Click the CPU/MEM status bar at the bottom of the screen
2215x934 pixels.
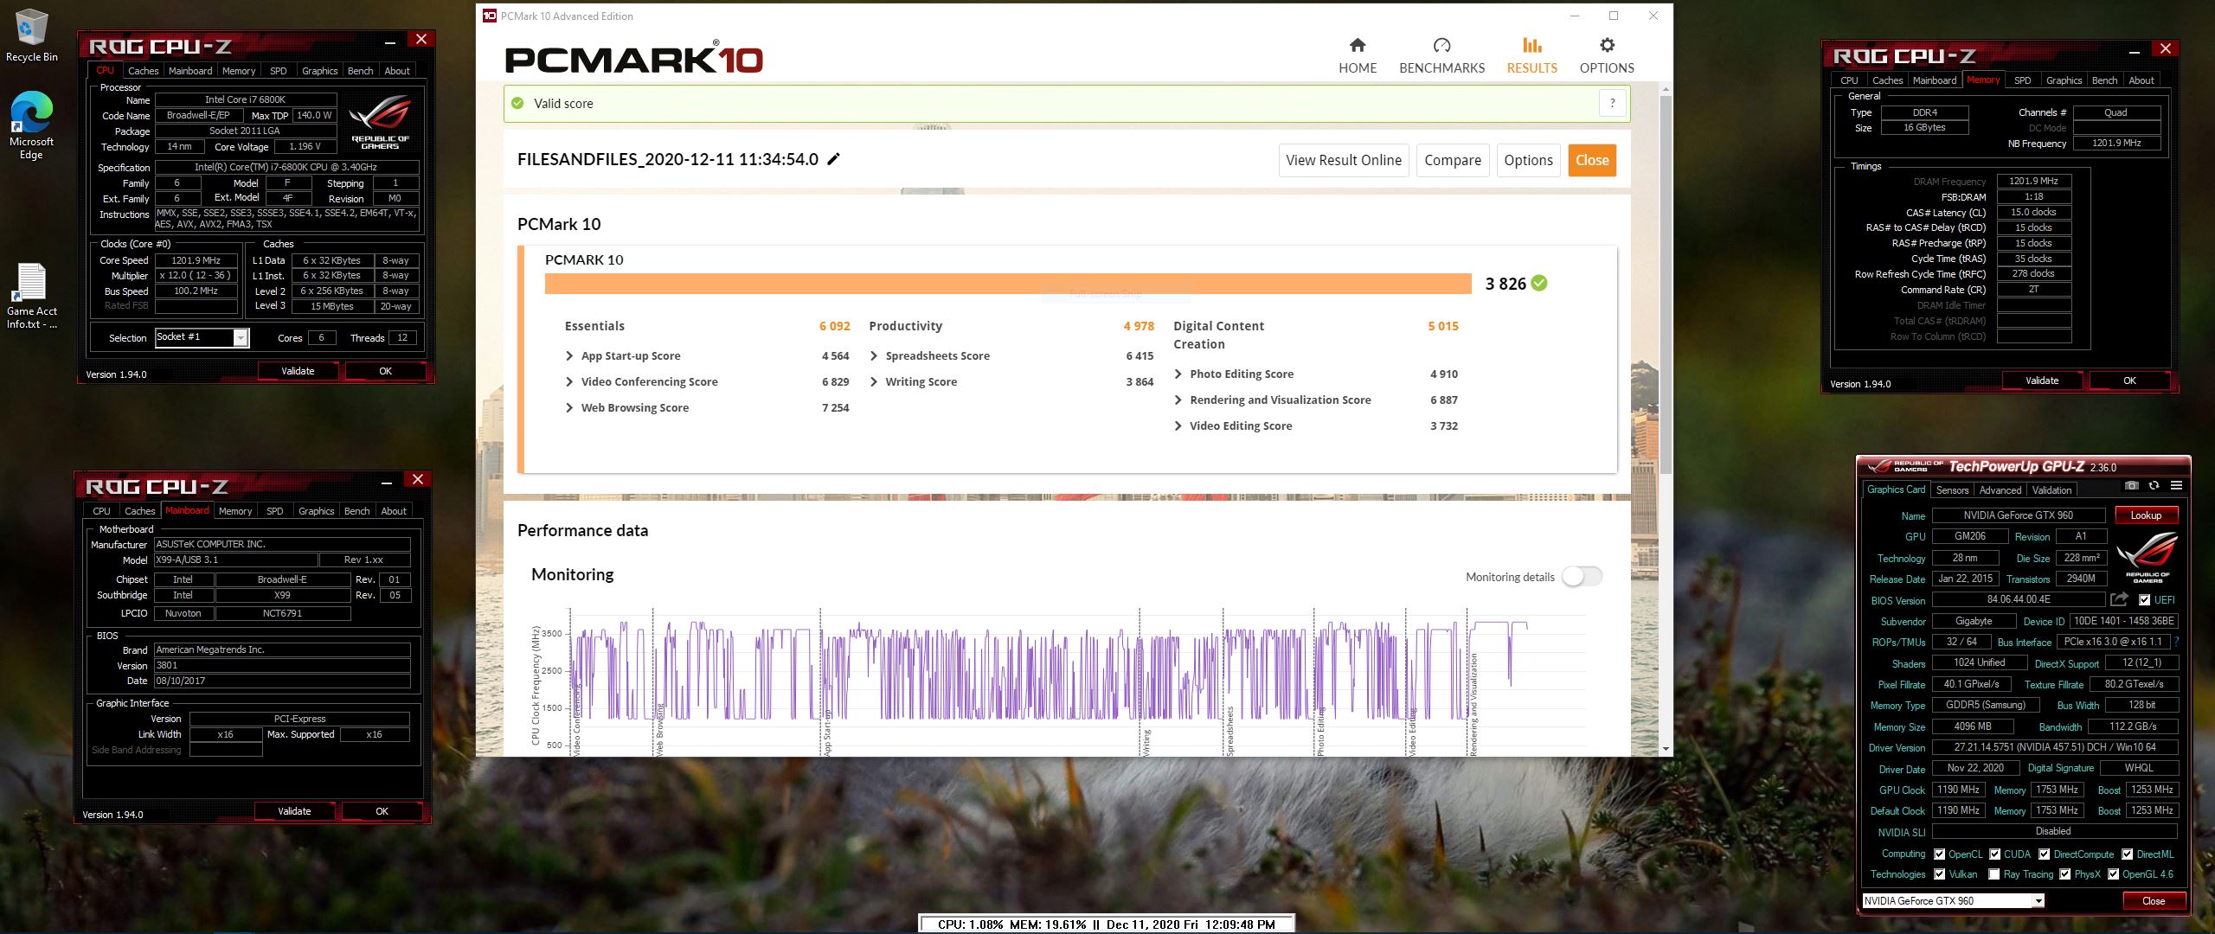coord(1107,924)
